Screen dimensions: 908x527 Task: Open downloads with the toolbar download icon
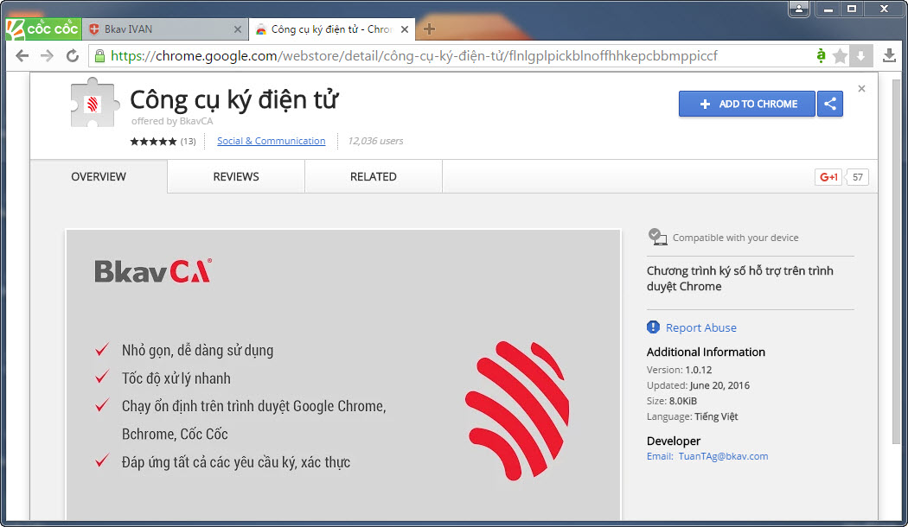[x=890, y=56]
